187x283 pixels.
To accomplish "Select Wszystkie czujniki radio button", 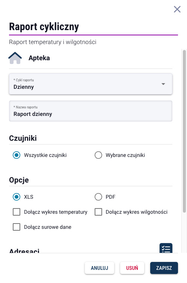I will [17, 155].
